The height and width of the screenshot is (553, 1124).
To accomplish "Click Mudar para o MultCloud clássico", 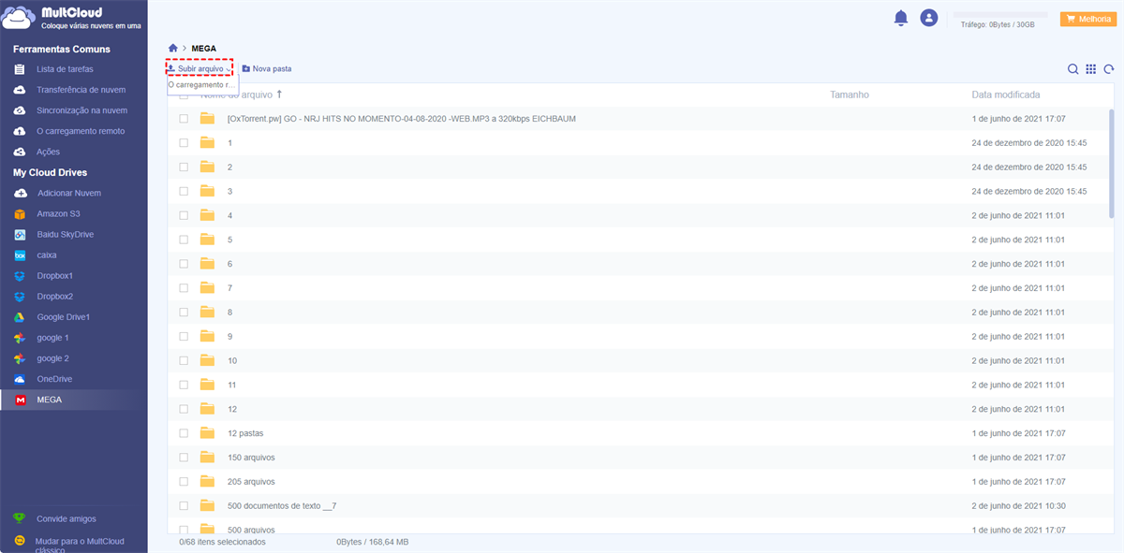I will point(79,546).
